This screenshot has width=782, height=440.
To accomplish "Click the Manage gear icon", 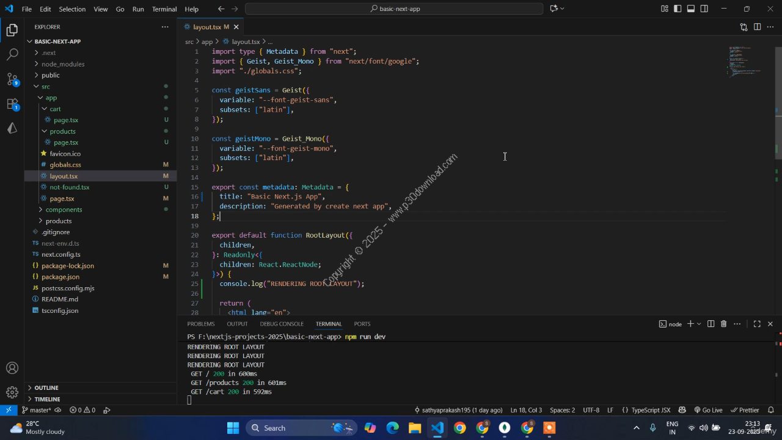I will [x=12, y=392].
